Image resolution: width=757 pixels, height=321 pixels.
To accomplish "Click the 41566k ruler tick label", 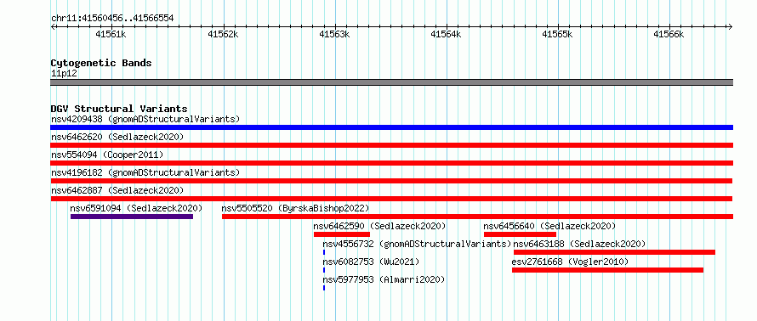I will tap(669, 34).
